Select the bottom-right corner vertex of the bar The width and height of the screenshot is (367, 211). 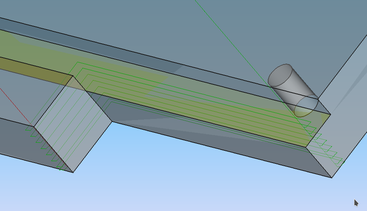(331, 178)
